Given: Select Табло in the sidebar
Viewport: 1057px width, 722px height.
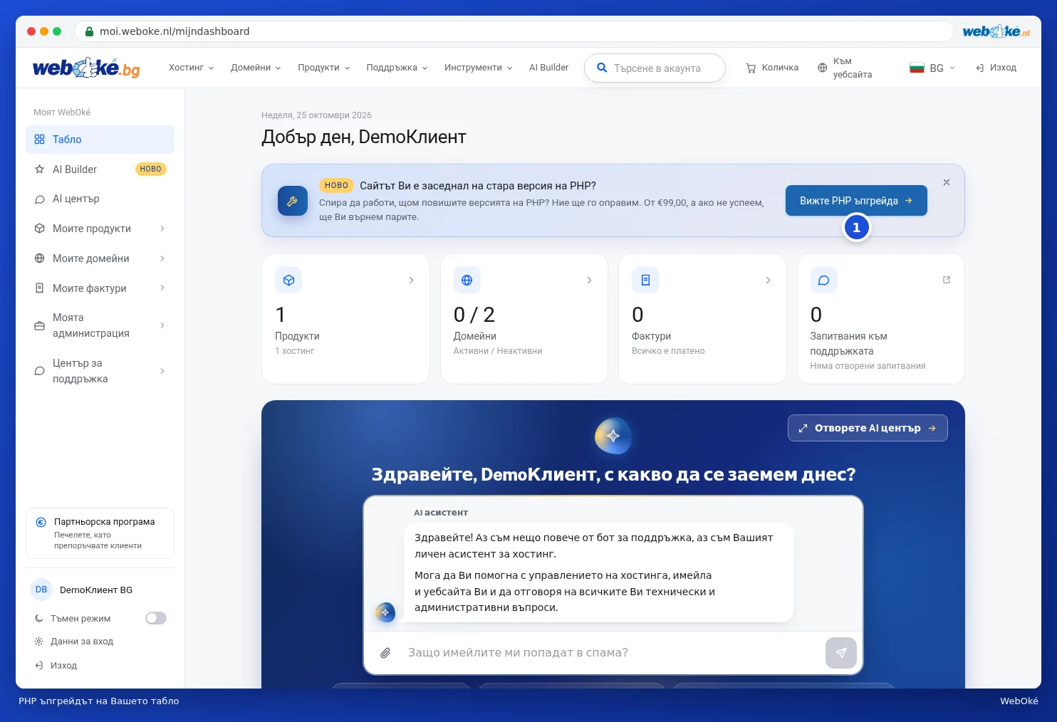Looking at the screenshot, I should [x=100, y=140].
